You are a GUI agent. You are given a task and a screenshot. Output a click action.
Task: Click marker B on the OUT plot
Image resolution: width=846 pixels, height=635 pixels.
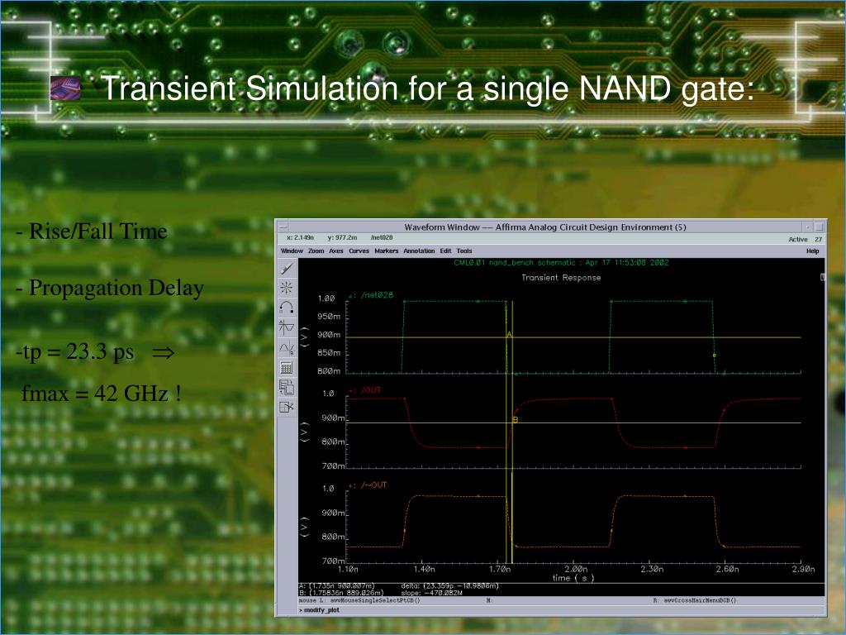pyautogui.click(x=516, y=419)
